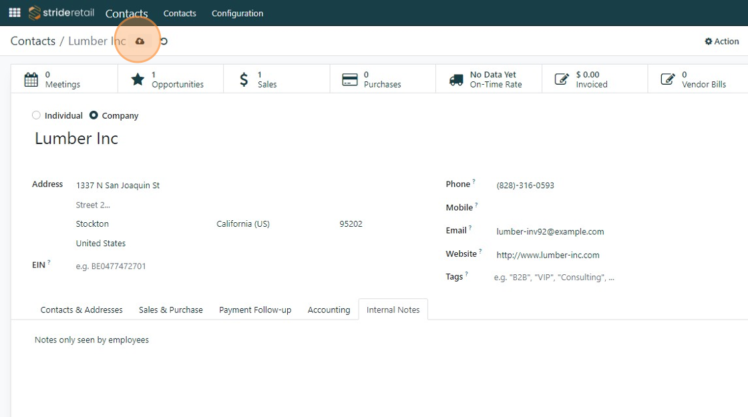
Task: Open the apps grid menu icon
Action: 14,13
